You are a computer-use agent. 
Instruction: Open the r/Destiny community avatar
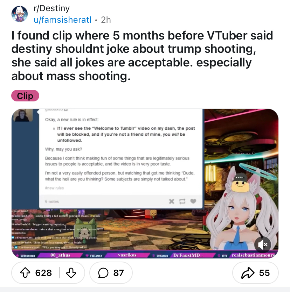point(20,14)
